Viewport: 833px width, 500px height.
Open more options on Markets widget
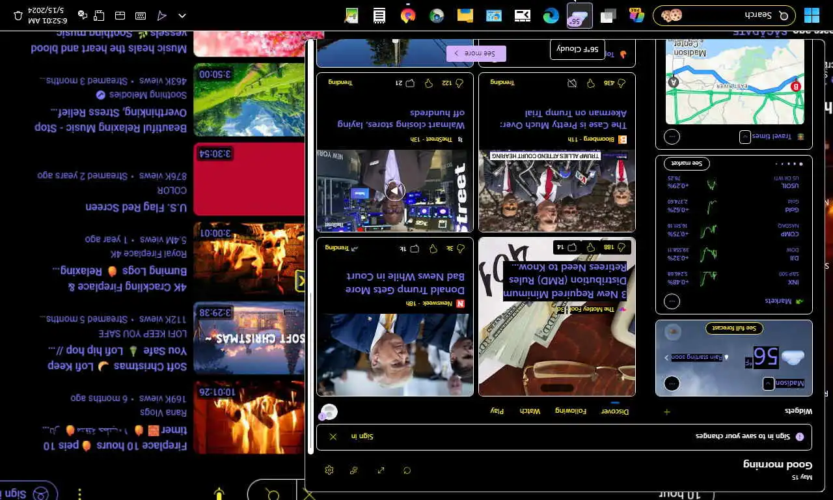[x=672, y=301]
